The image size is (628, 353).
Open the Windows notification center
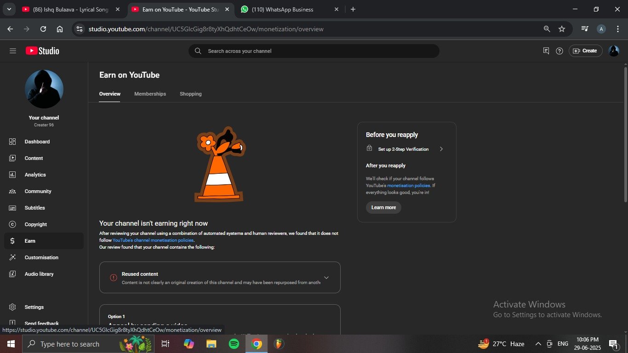[x=613, y=344]
